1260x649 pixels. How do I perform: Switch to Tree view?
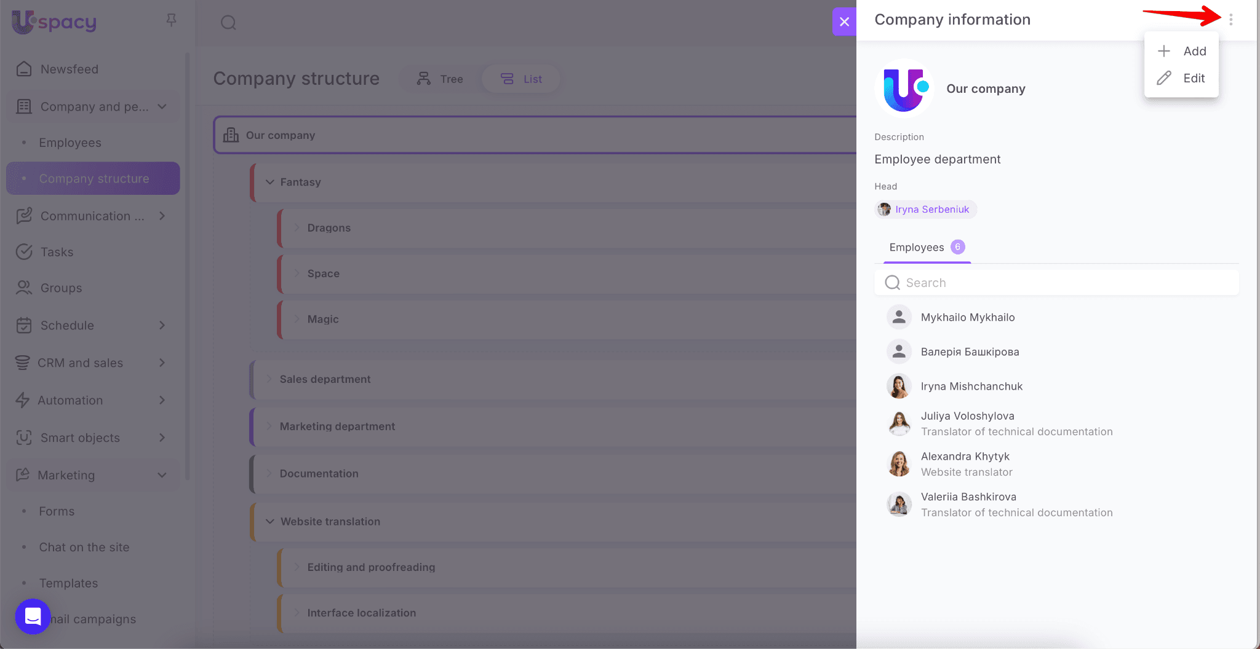pos(441,79)
